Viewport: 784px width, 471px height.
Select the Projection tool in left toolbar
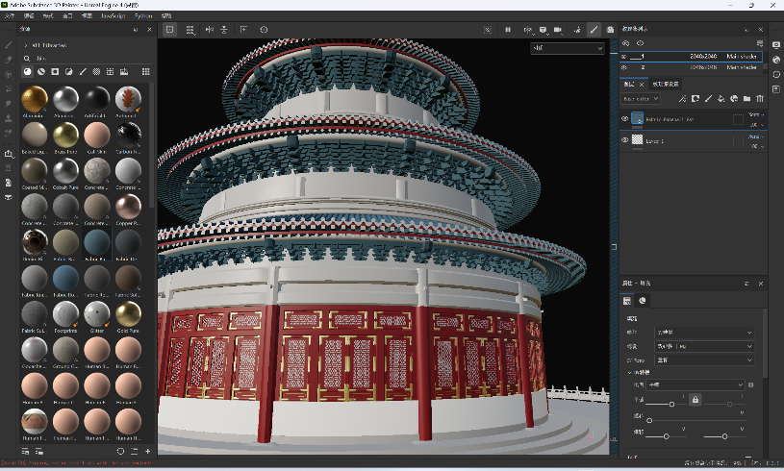click(x=8, y=74)
